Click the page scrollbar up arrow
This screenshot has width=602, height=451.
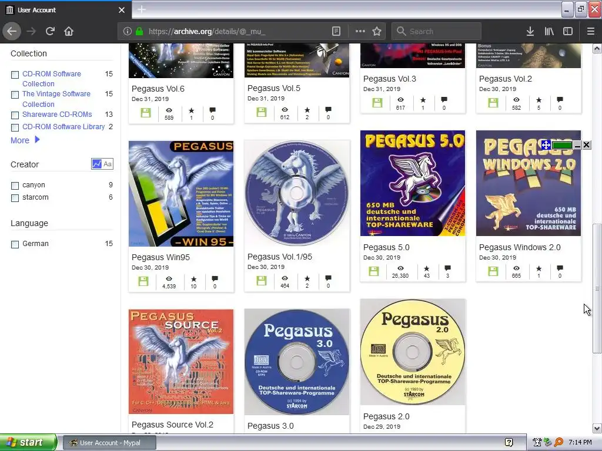coord(597,49)
